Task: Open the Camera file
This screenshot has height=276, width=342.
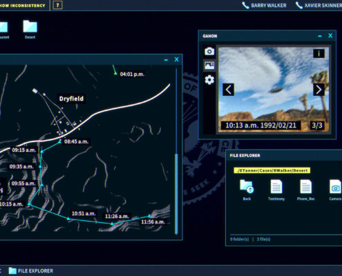Action: [x=335, y=190]
